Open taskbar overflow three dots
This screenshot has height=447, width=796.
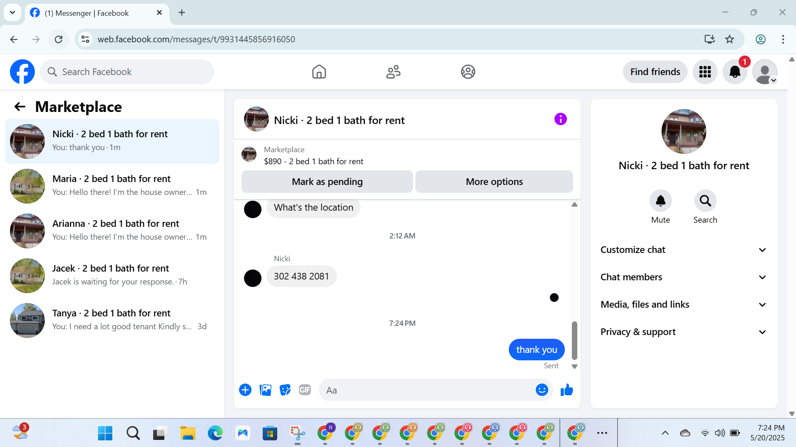[x=602, y=433]
